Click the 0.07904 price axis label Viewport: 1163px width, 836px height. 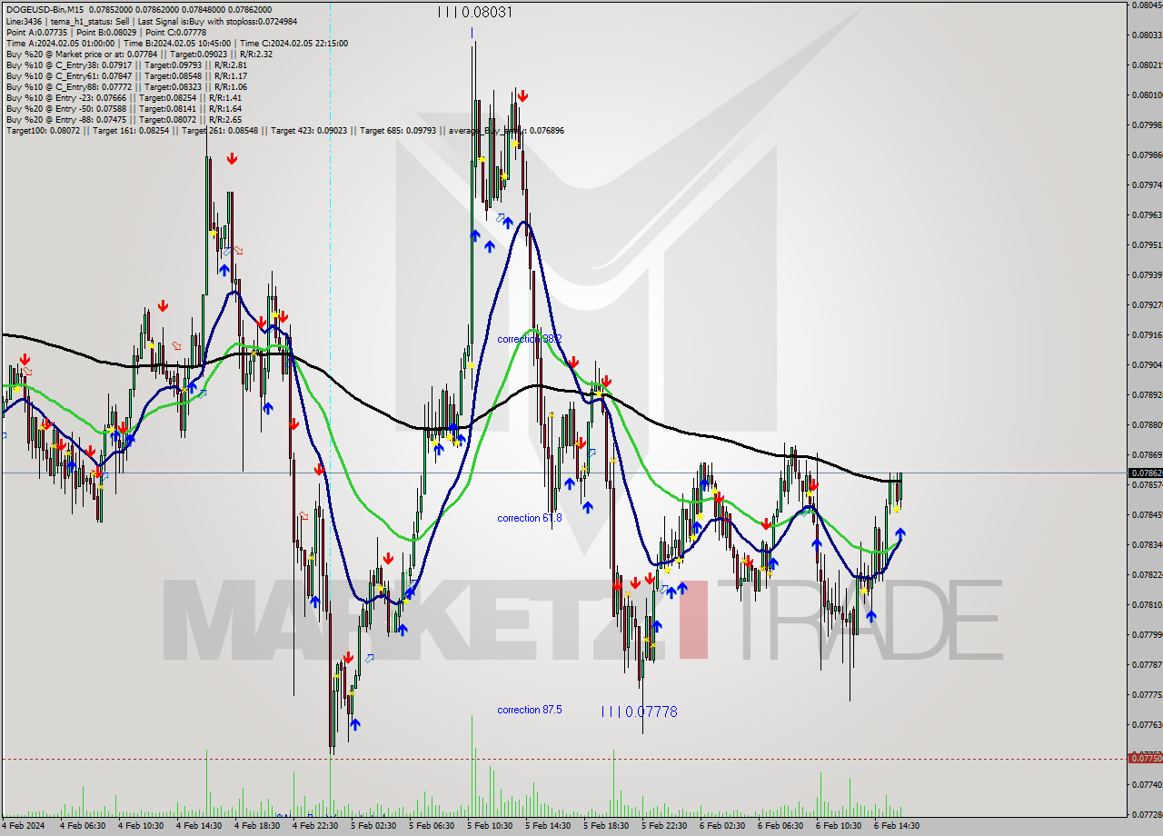1147,364
